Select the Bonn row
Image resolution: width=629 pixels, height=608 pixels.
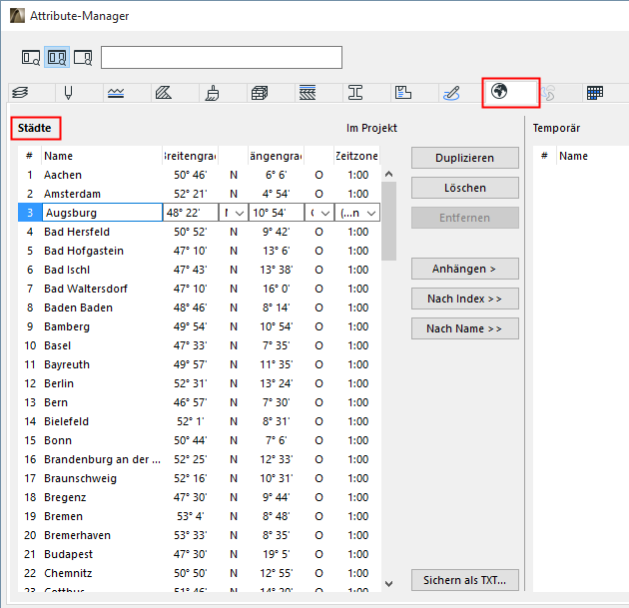pyautogui.click(x=199, y=440)
